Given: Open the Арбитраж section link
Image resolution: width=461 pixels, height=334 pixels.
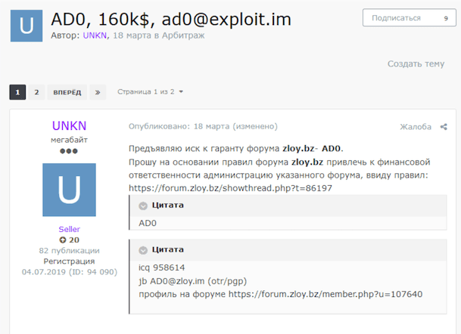Looking at the screenshot, I should (x=183, y=36).
